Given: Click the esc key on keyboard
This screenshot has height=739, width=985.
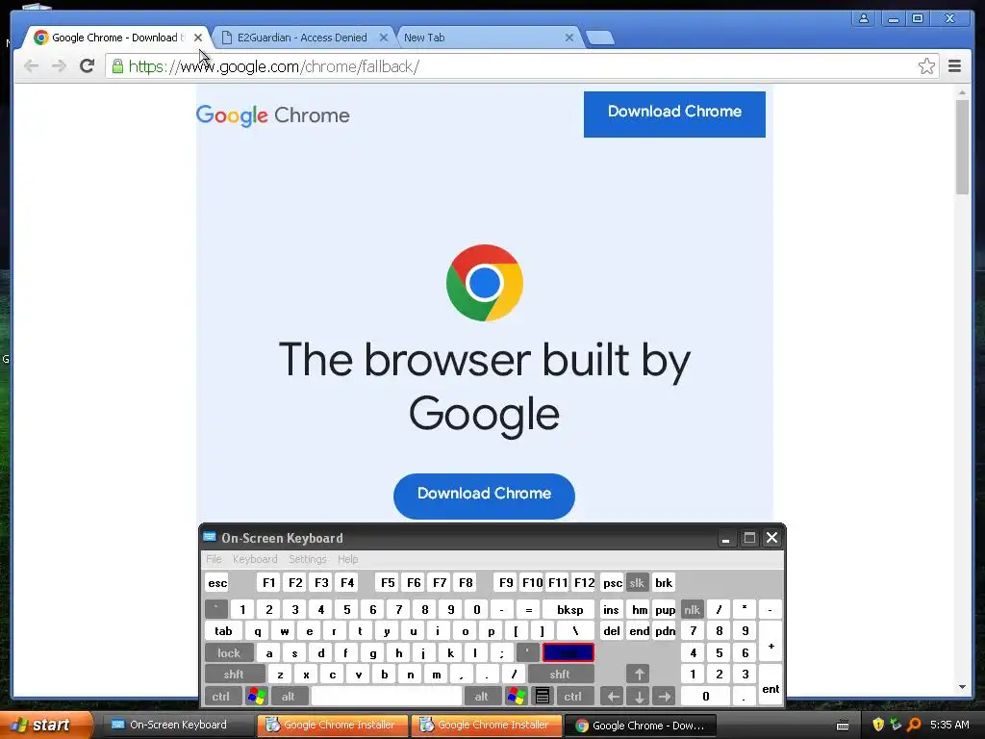Looking at the screenshot, I should coord(217,582).
